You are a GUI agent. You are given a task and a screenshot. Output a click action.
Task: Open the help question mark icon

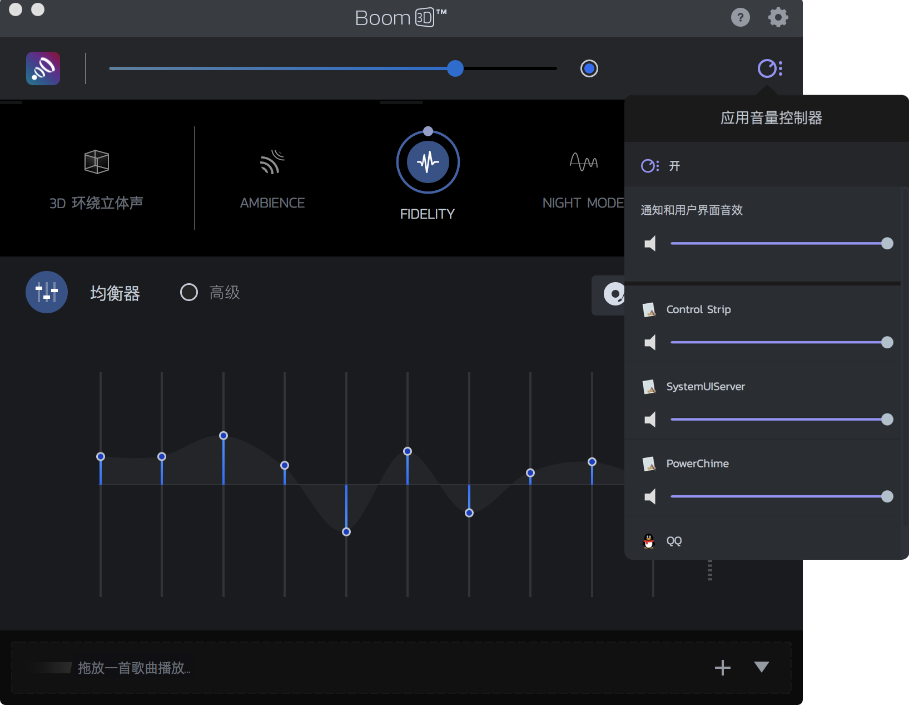(x=740, y=17)
